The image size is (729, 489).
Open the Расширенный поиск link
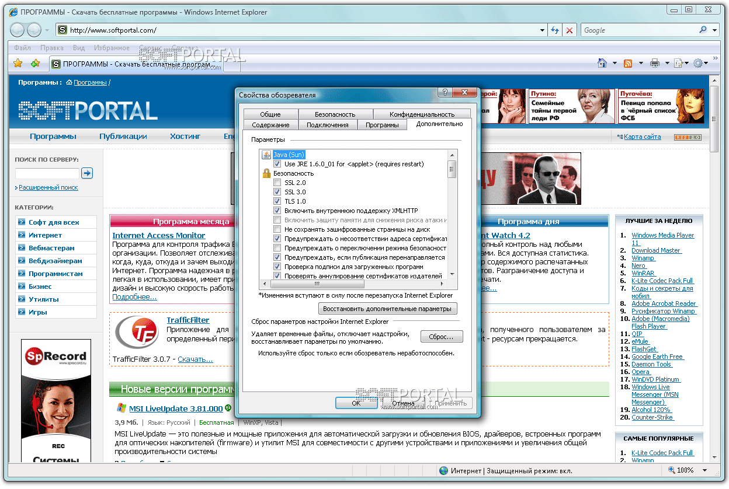pyautogui.click(x=48, y=187)
